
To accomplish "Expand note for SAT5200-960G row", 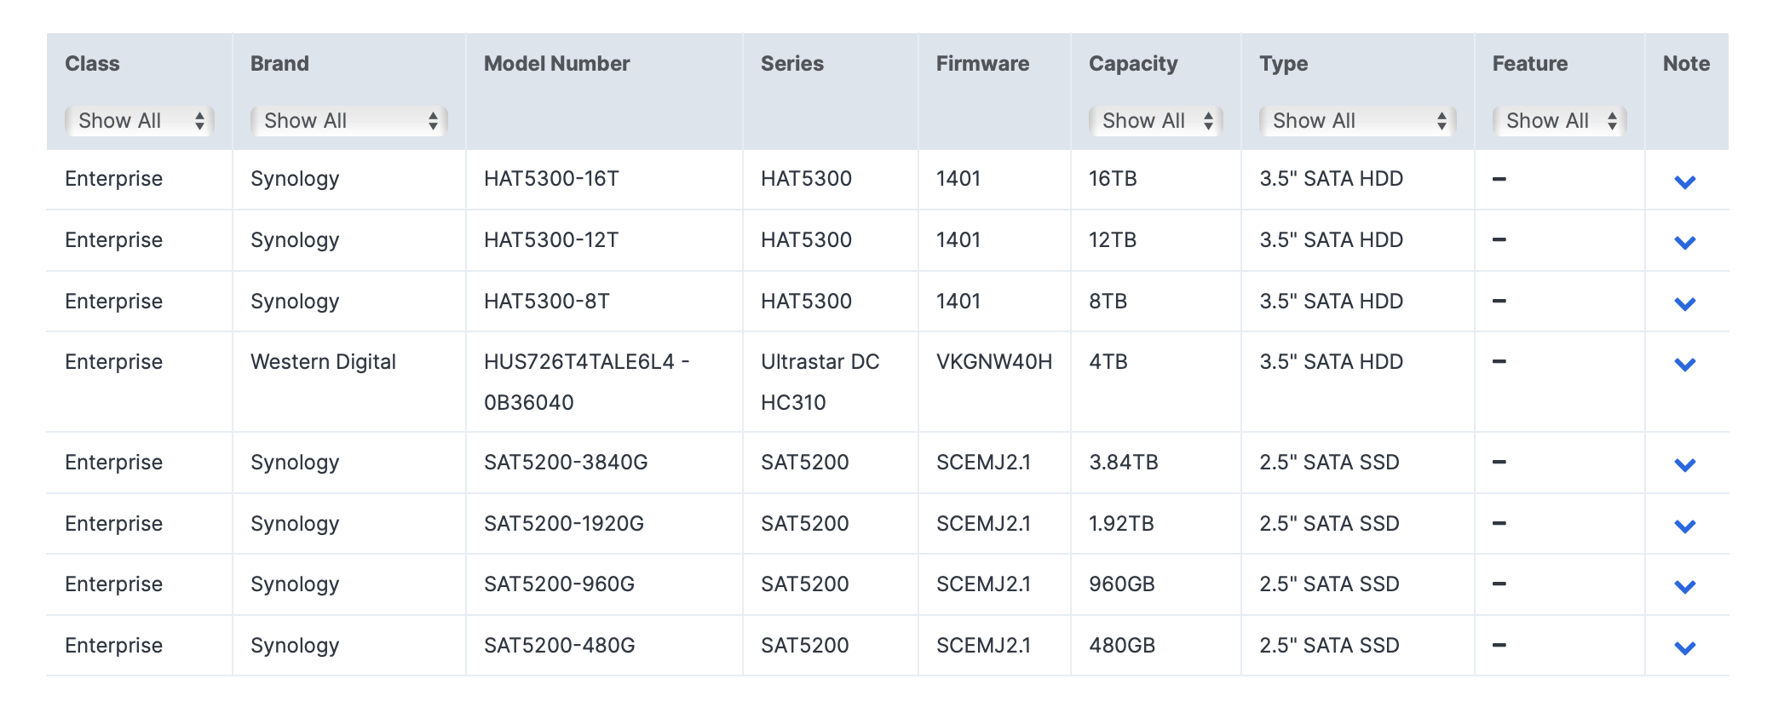I will [1684, 587].
